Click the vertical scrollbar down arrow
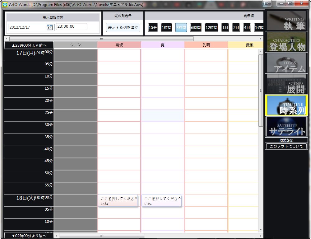This screenshot has height=239, width=311. tap(261, 230)
